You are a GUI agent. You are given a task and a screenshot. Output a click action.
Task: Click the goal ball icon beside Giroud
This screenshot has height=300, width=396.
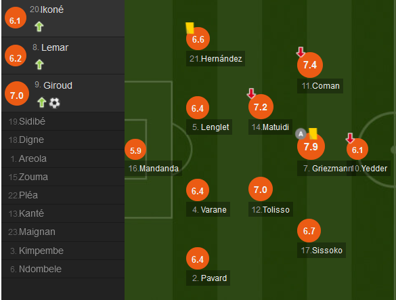click(54, 103)
